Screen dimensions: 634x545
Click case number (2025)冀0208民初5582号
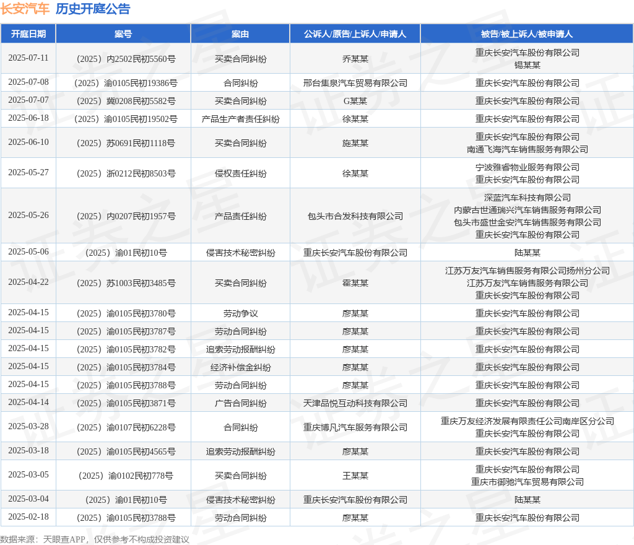[126, 101]
